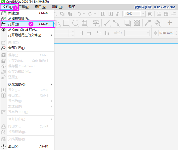Viewport: 178px width, 150px height.
Task: Choose 从 Corel Cloud 打开... entry
Action: (x=27, y=30)
